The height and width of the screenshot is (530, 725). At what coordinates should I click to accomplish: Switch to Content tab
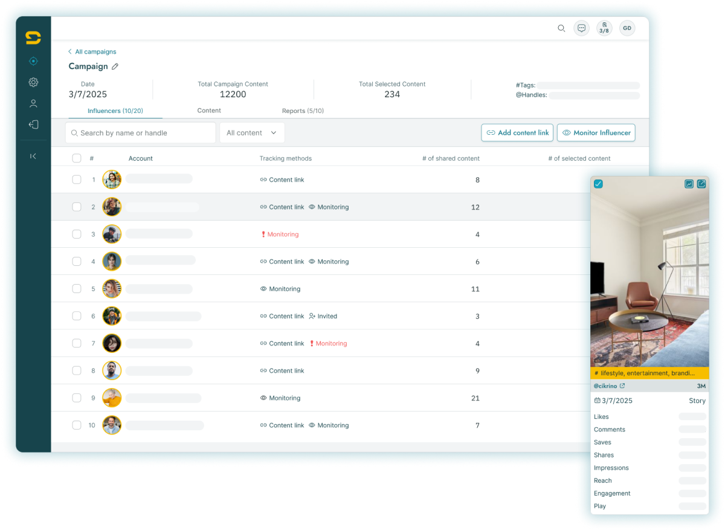[209, 111]
